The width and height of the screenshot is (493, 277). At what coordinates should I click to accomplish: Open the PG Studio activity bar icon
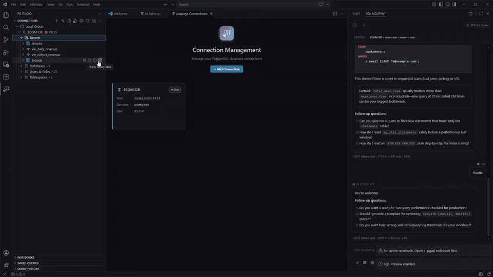click(x=6, y=89)
